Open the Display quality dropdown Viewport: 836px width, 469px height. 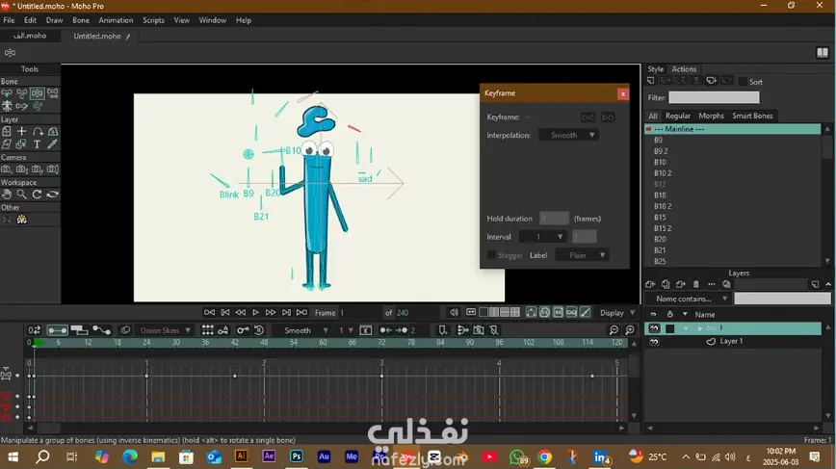click(x=617, y=313)
